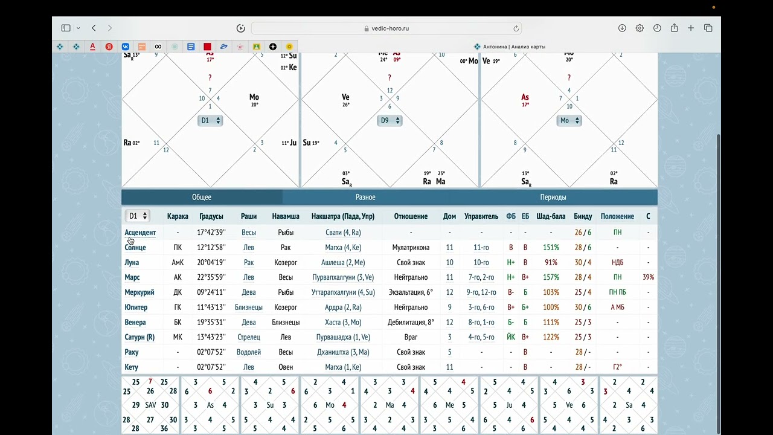Open the green picture bookmark
This screenshot has height=435, width=773.
coord(257,47)
